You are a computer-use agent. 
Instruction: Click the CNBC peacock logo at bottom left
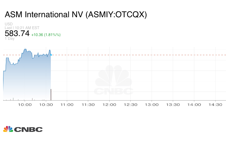[x=23, y=129]
